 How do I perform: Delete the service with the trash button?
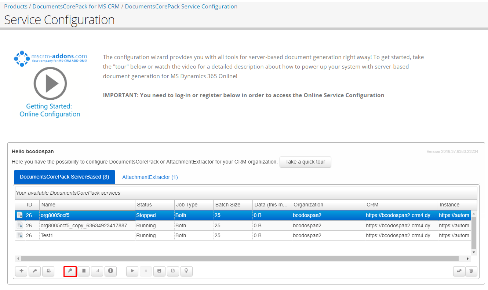pyautogui.click(x=471, y=271)
